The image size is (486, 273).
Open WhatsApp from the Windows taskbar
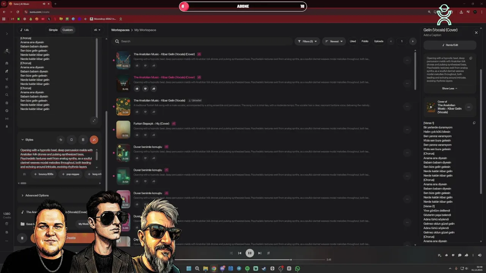(x=297, y=268)
